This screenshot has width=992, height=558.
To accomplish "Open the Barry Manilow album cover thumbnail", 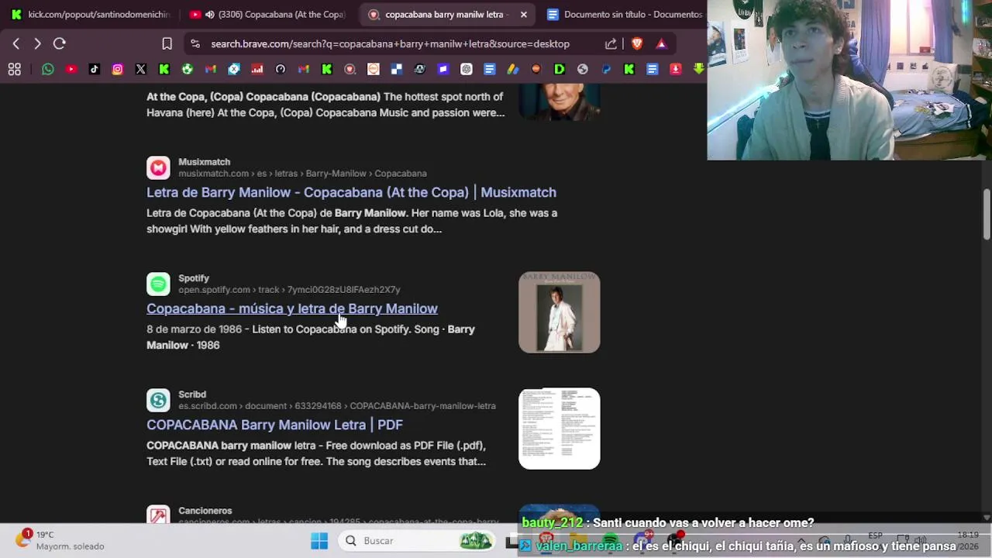I will coord(559,312).
